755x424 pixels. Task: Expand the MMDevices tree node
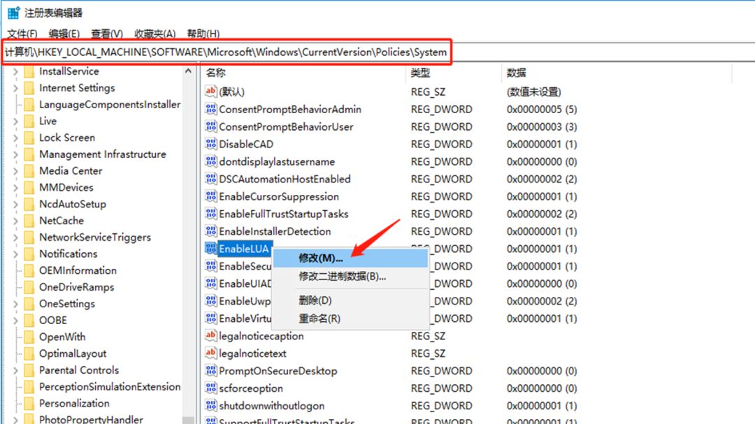(x=15, y=188)
